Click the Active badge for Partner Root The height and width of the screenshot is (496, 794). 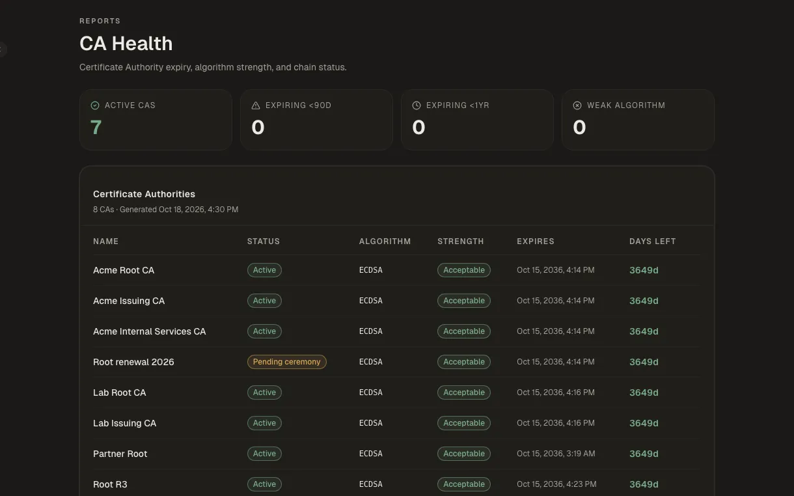tap(264, 454)
